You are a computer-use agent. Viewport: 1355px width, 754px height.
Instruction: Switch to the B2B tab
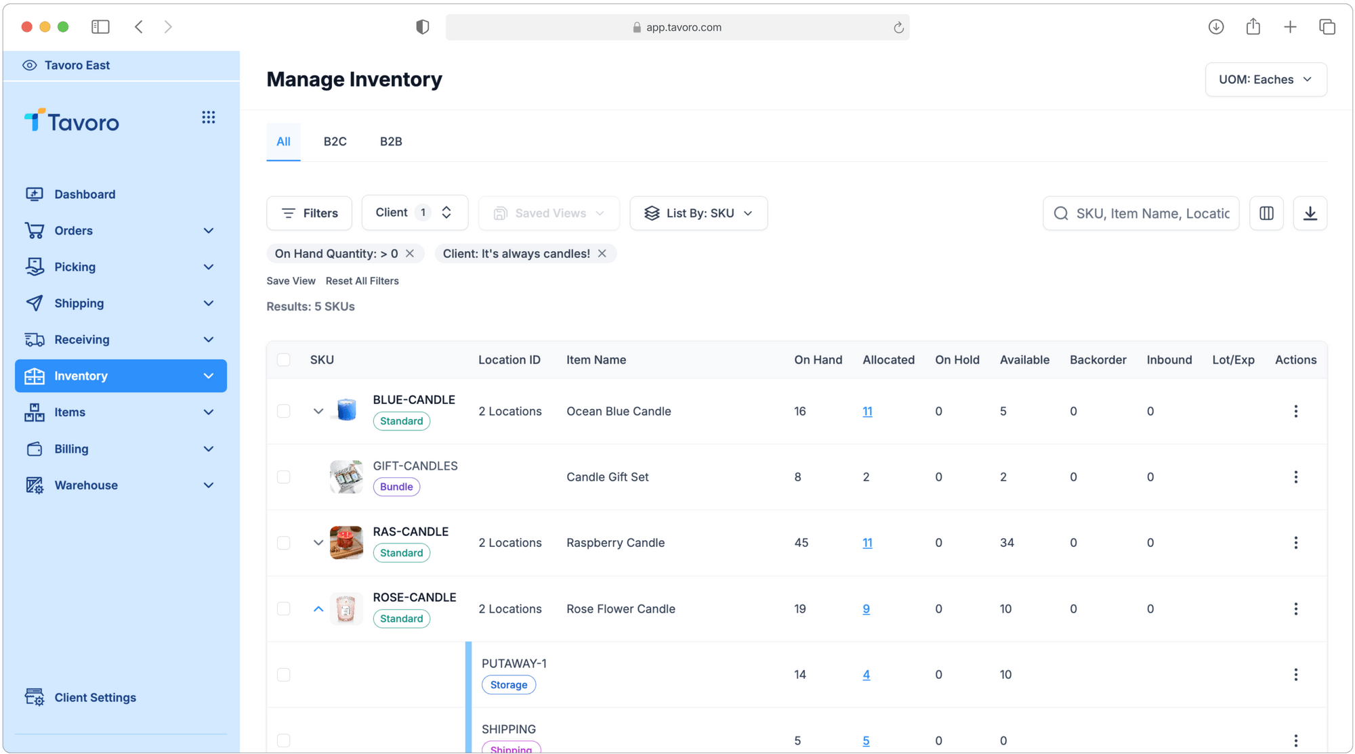(391, 141)
